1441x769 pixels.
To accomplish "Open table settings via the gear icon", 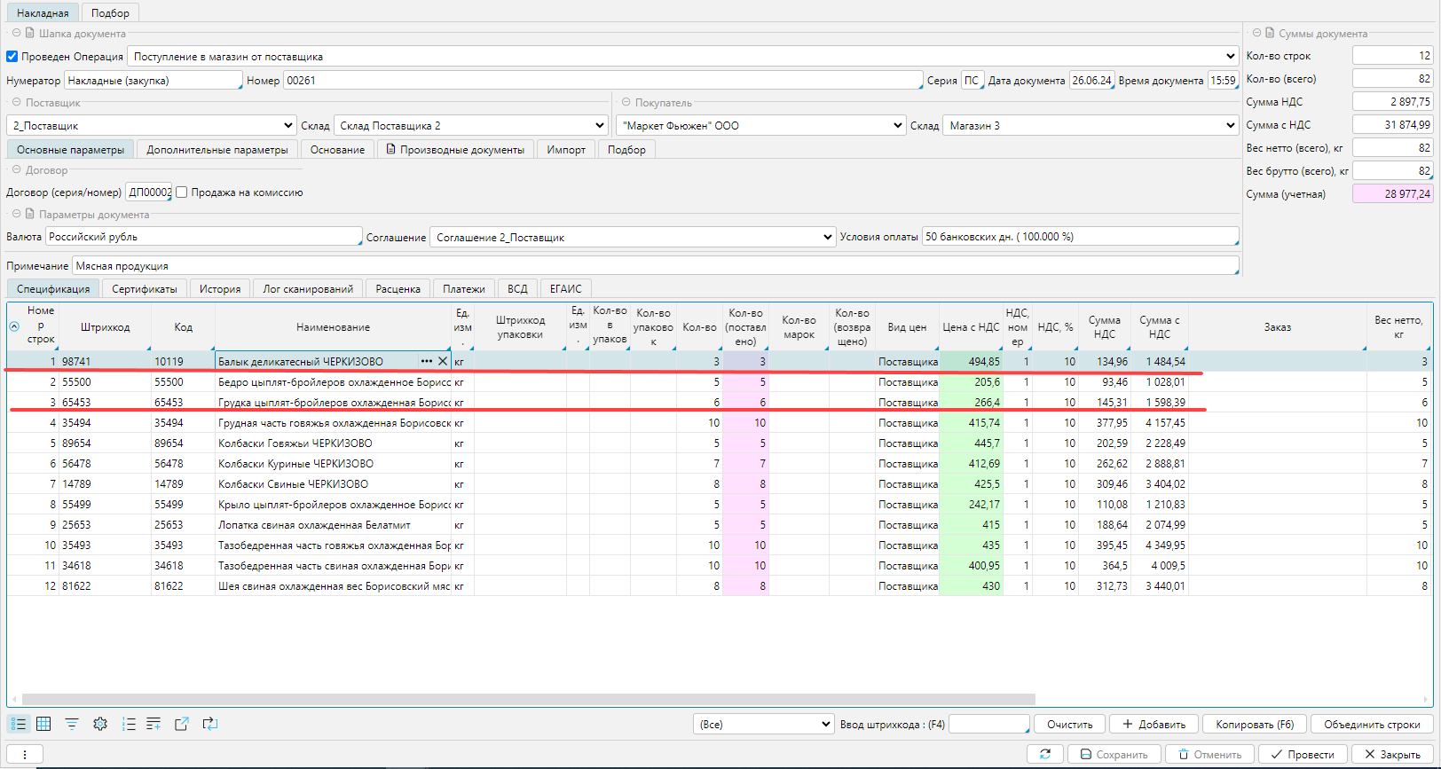I will tap(100, 724).
